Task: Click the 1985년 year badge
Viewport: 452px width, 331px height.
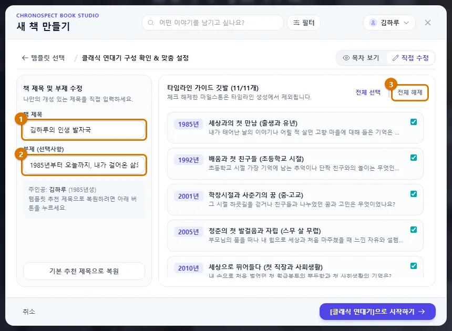Action: point(189,125)
